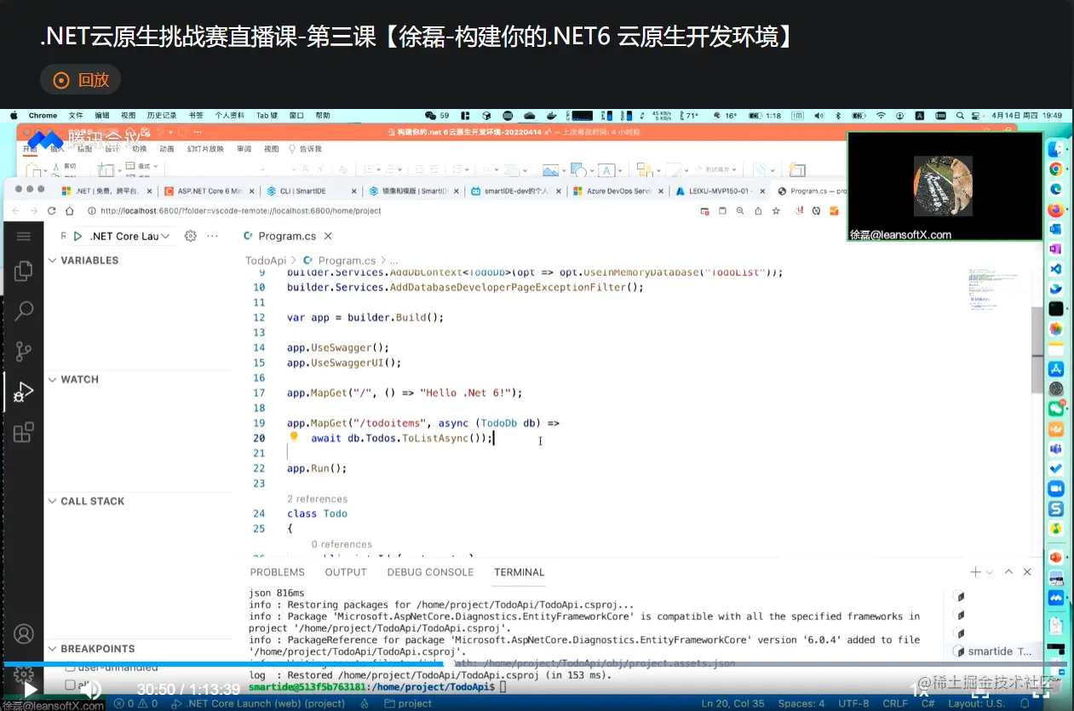The width and height of the screenshot is (1074, 711).
Task: Open the .NET Core Launch configuration dropdown
Action: pyautogui.click(x=130, y=236)
